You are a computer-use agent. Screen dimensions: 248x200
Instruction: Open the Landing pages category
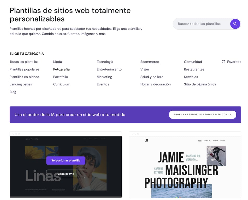21,84
